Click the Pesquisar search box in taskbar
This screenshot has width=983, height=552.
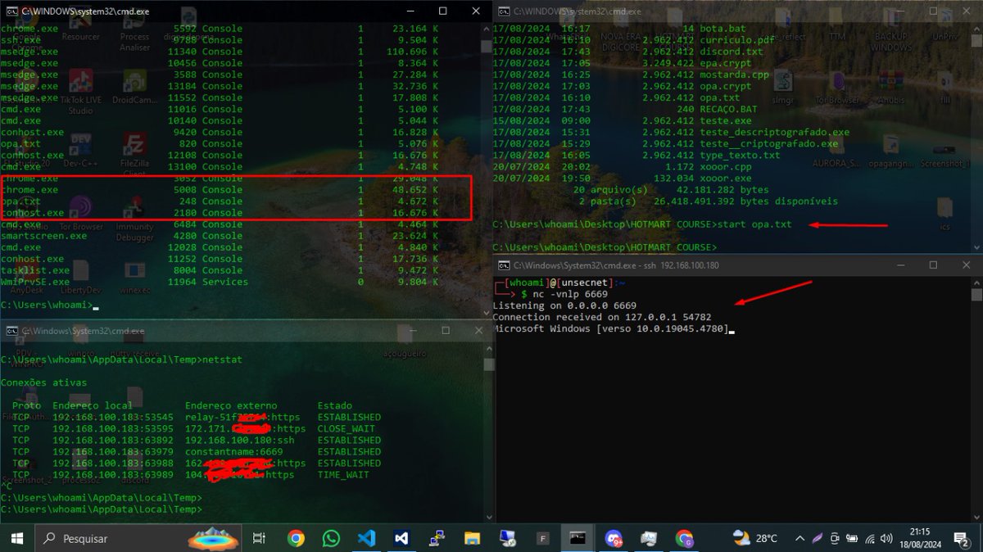[x=139, y=538]
